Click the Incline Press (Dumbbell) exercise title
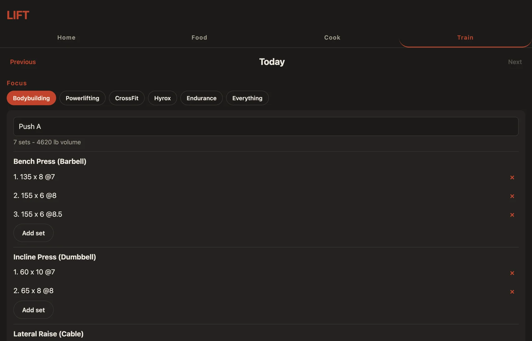The image size is (532, 341). (55, 257)
